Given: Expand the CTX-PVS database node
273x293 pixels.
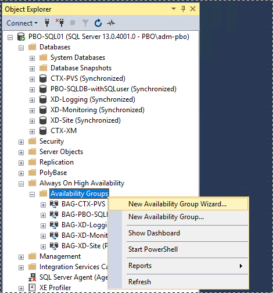Looking at the screenshot, I should (x=32, y=79).
